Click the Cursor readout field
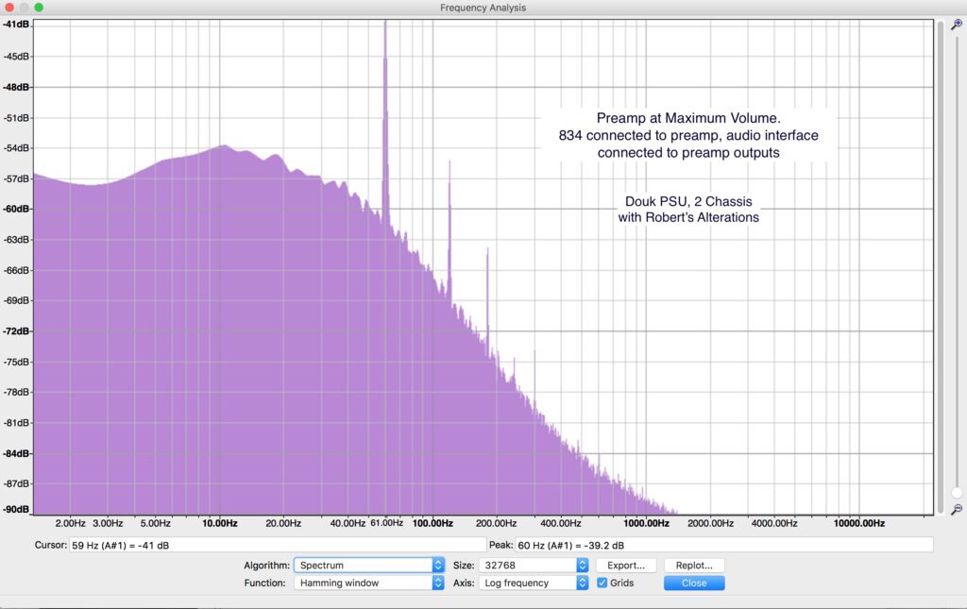This screenshot has height=609, width=967. 278,545
